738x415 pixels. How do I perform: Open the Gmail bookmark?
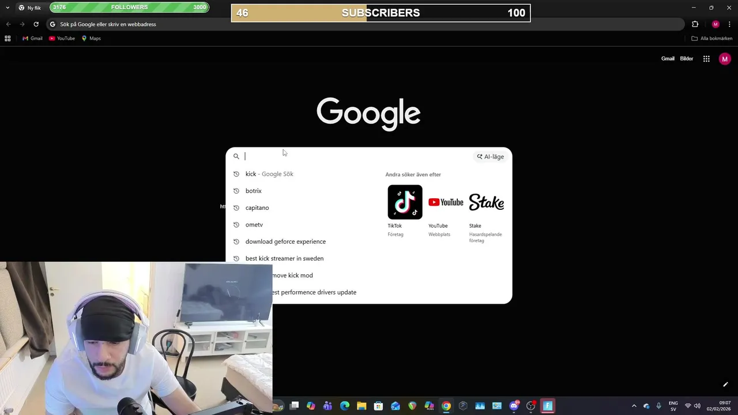point(32,39)
